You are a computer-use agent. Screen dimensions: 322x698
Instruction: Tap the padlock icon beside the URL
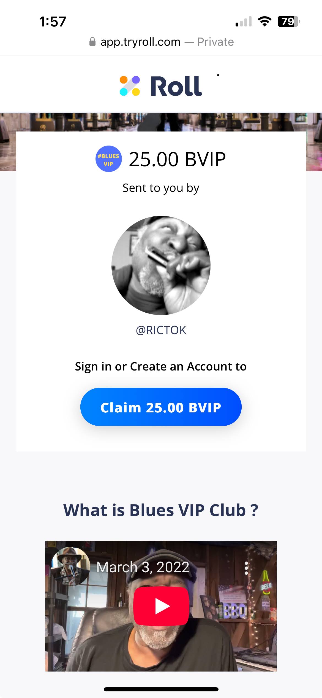point(92,42)
